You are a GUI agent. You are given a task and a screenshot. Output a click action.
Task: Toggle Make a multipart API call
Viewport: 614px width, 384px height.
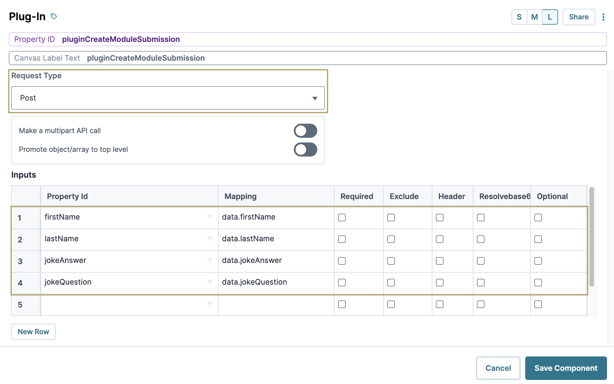coord(305,131)
